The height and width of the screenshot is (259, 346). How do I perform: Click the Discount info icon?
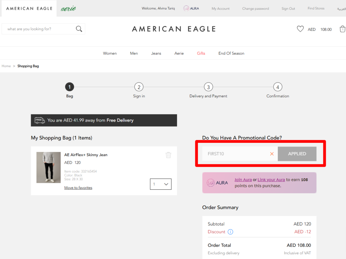(x=230, y=232)
